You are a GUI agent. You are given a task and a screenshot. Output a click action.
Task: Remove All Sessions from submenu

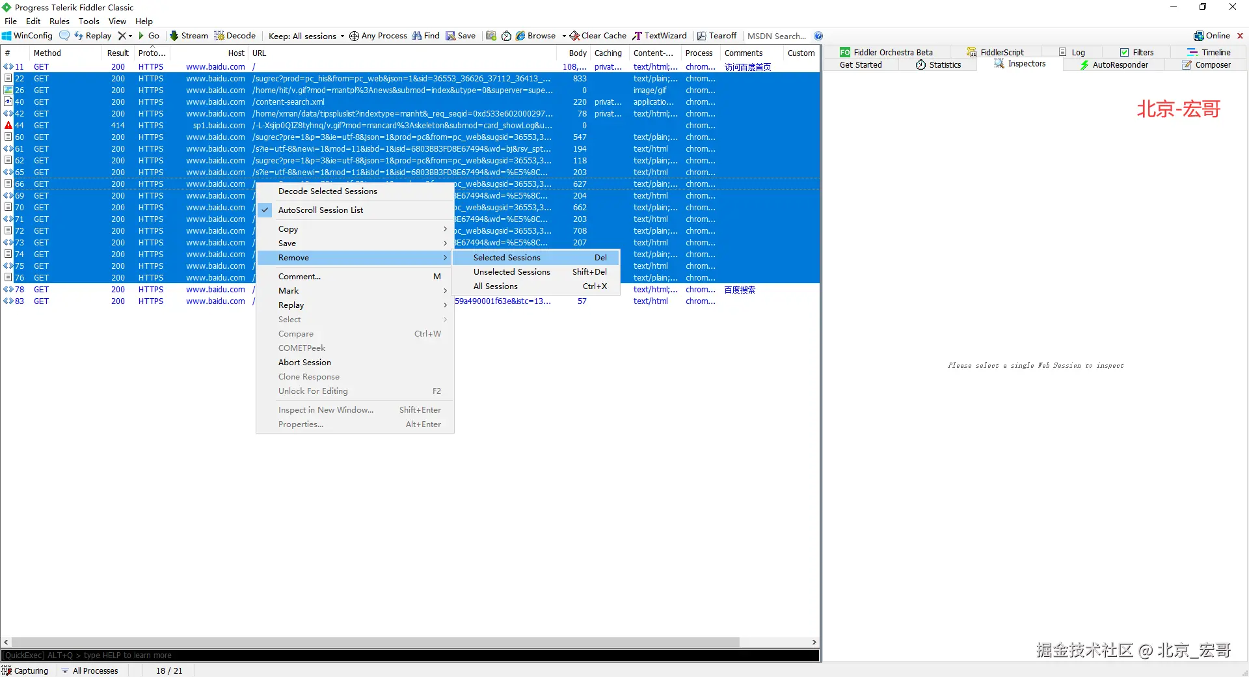point(536,286)
